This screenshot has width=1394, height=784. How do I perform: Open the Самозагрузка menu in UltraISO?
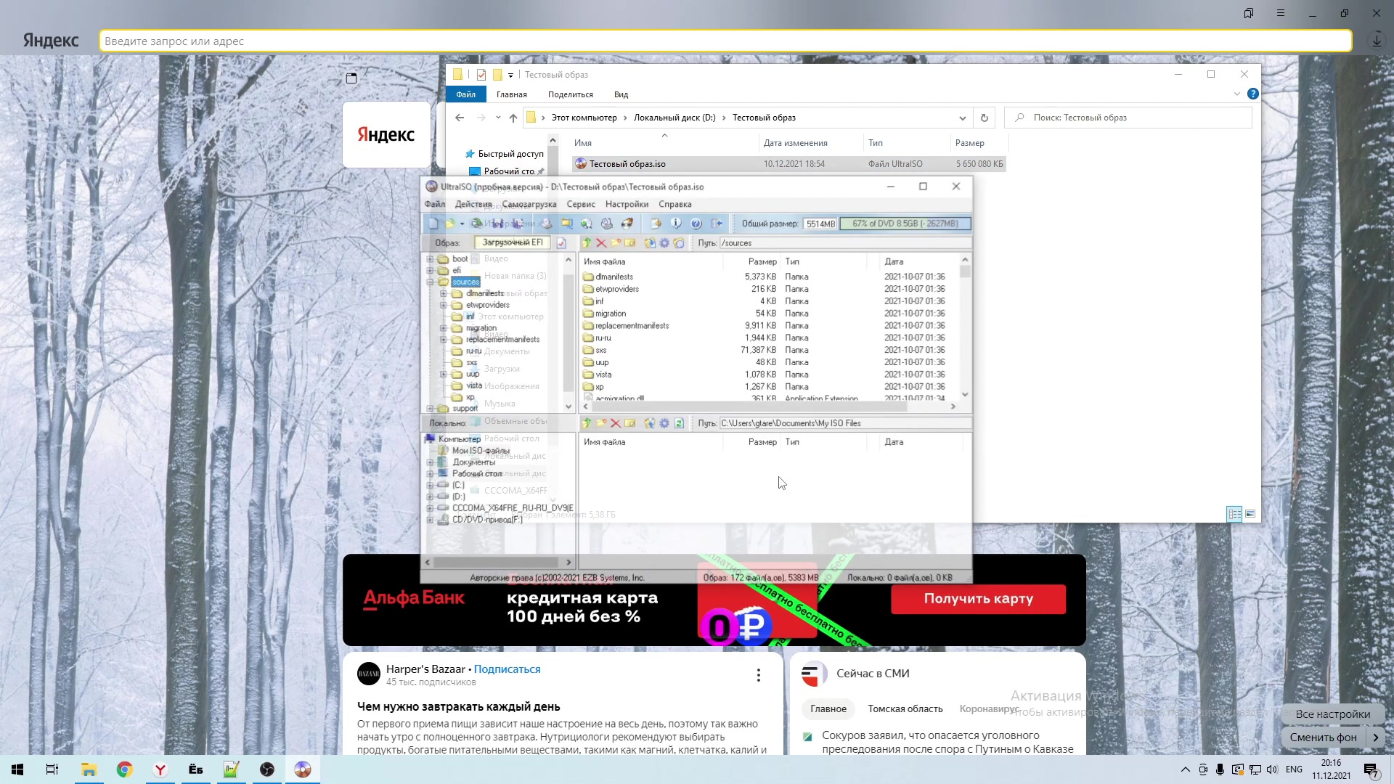(x=529, y=204)
